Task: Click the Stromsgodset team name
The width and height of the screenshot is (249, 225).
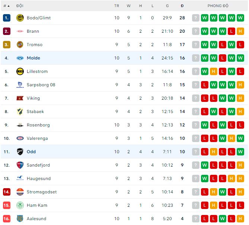Action: coord(42,192)
